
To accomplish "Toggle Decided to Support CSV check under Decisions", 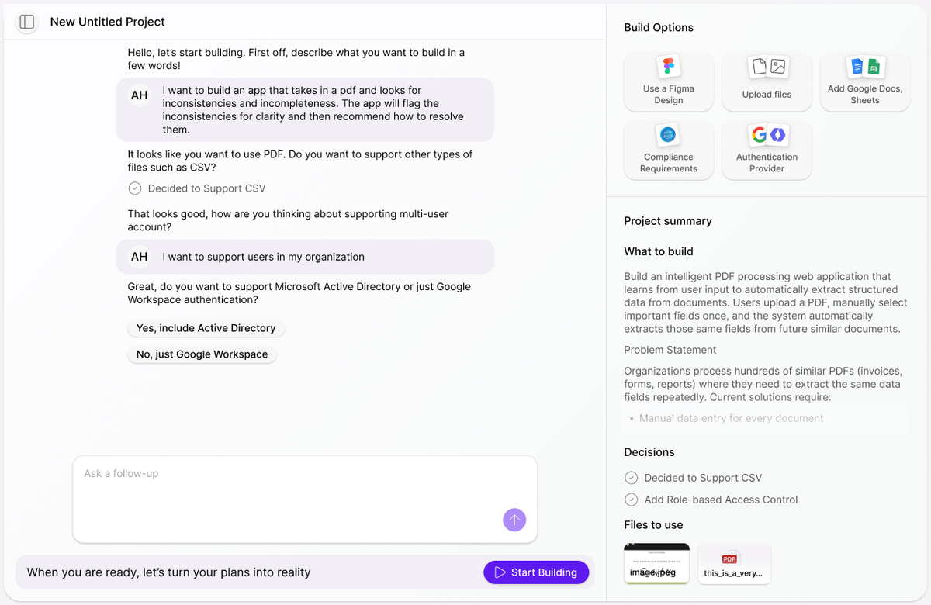I will (x=631, y=478).
